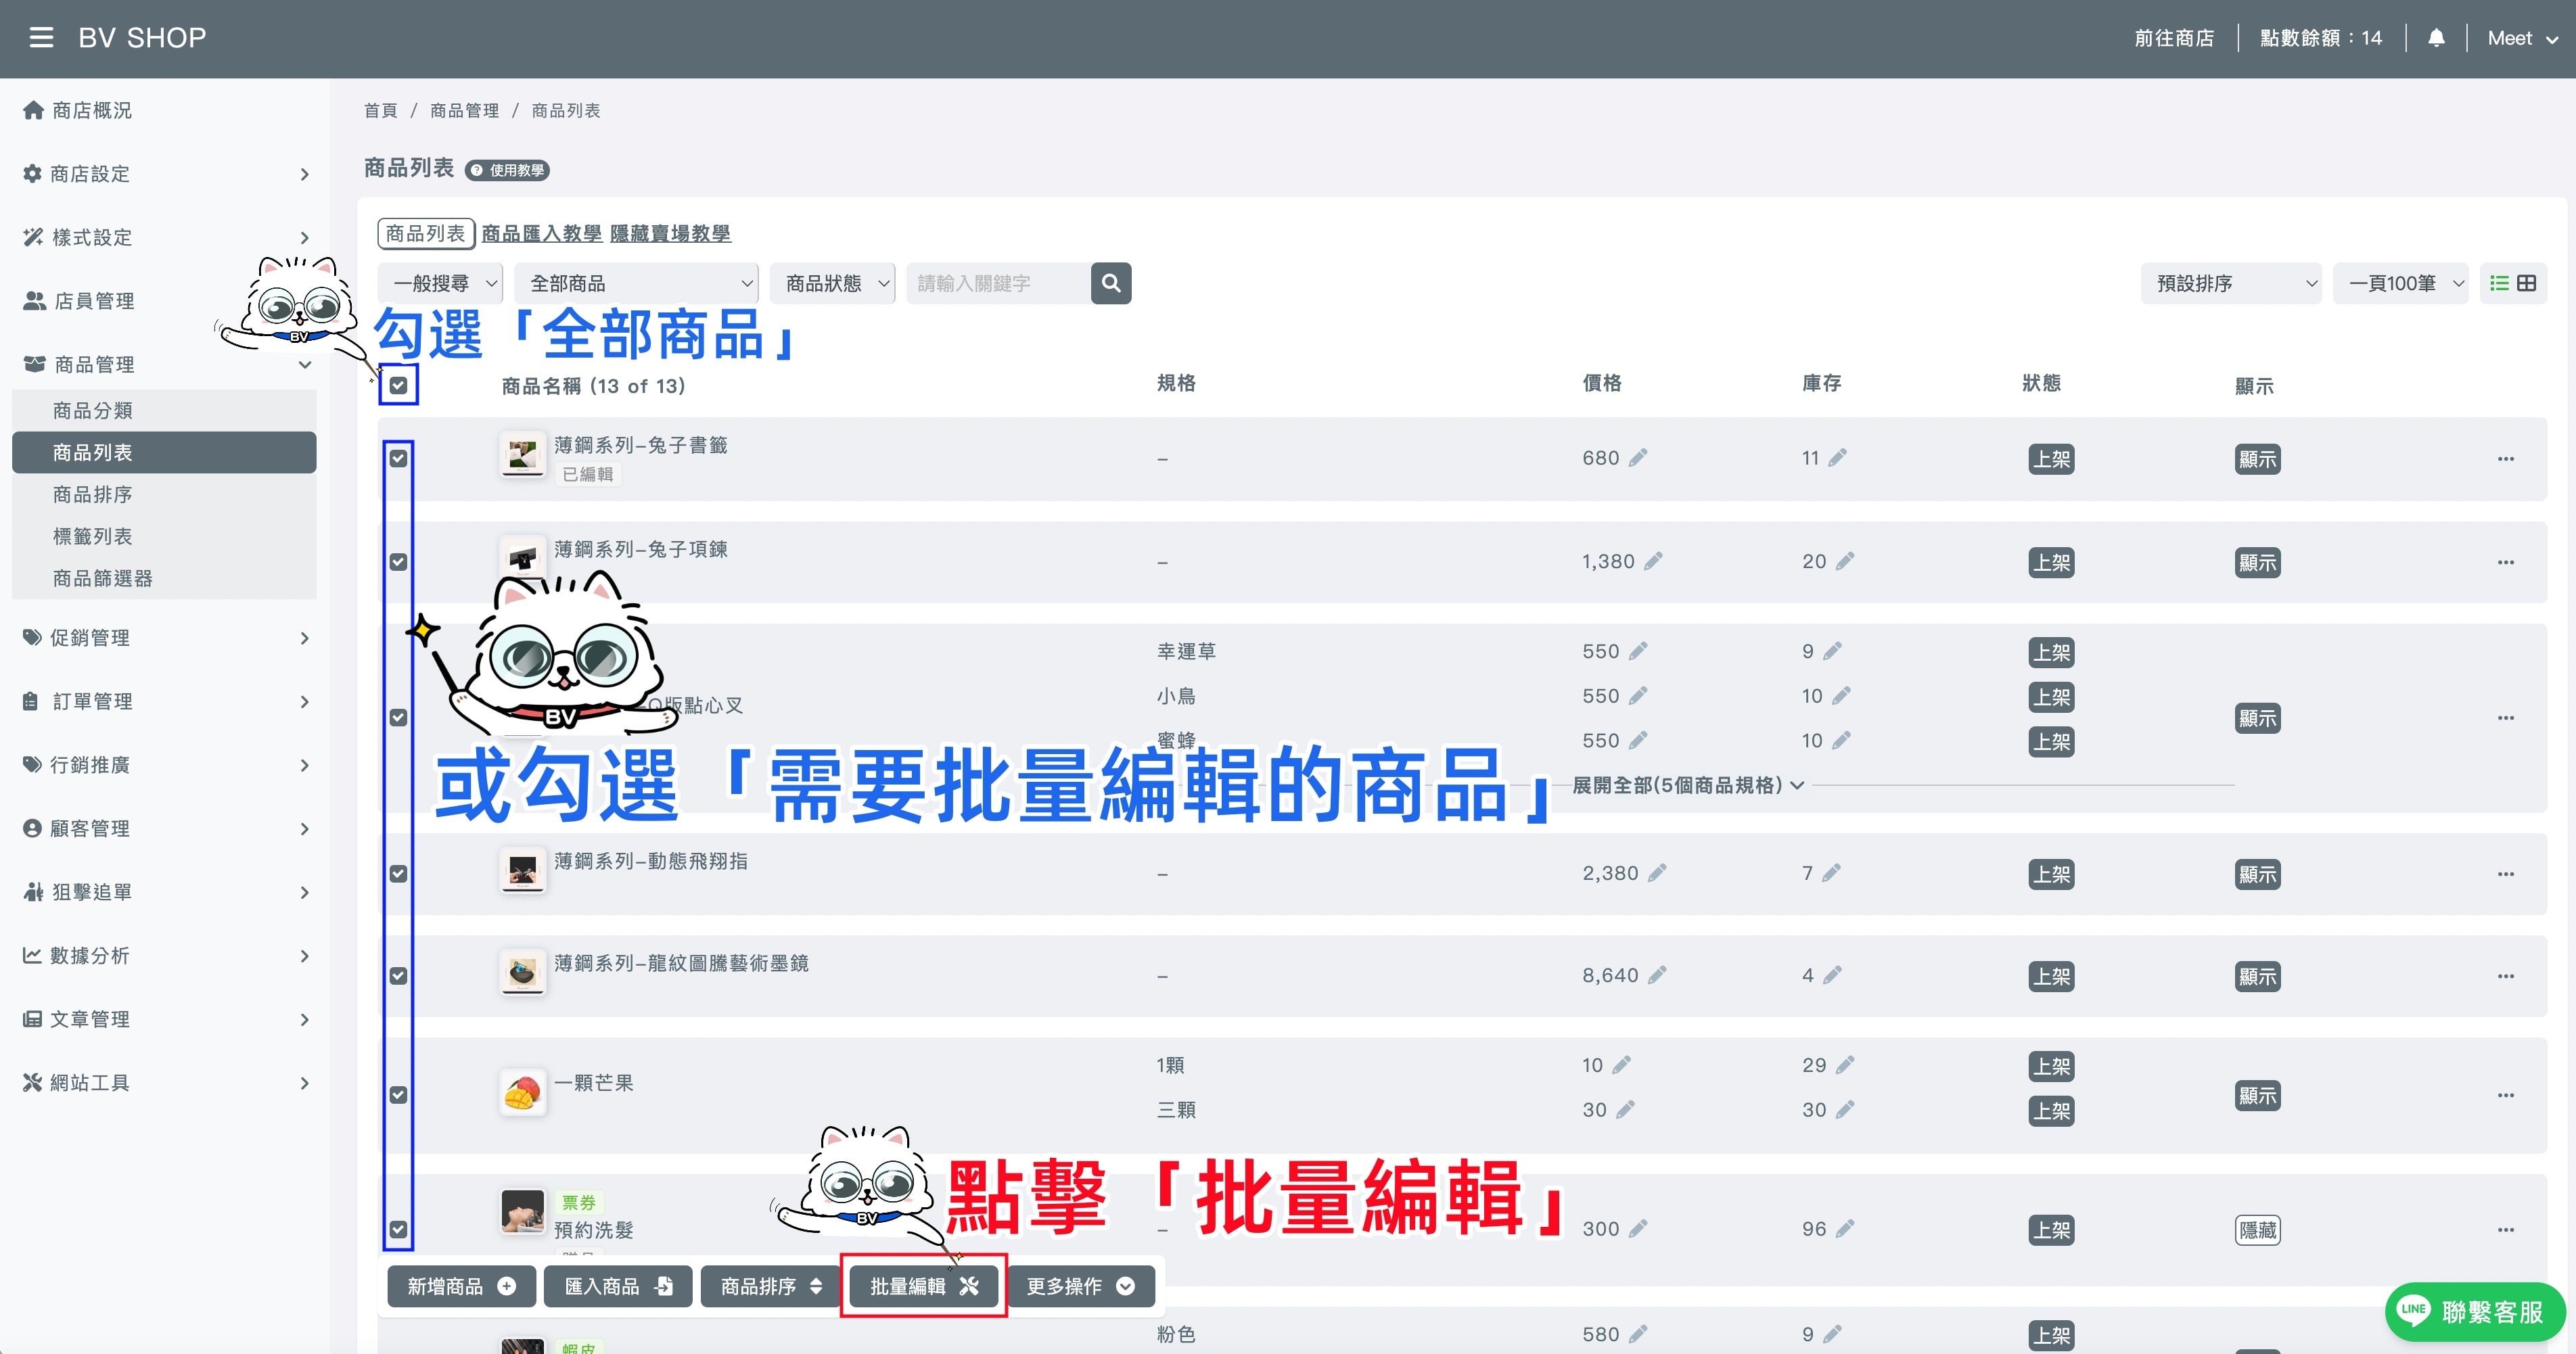Open the hamburger menu next to BV SHOP
The width and height of the screenshot is (2576, 1354).
click(41, 38)
